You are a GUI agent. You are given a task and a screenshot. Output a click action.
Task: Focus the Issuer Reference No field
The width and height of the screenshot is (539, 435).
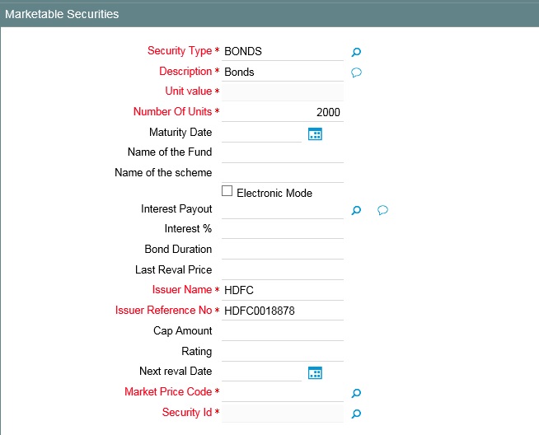282,311
